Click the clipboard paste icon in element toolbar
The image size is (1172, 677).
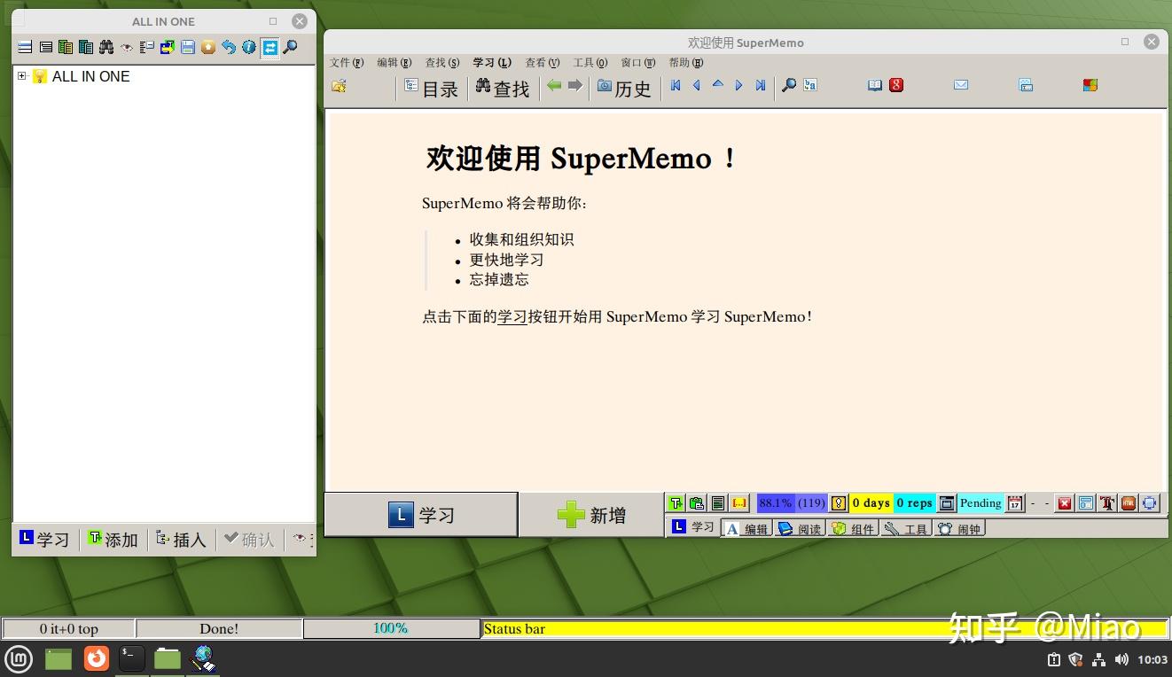click(698, 503)
